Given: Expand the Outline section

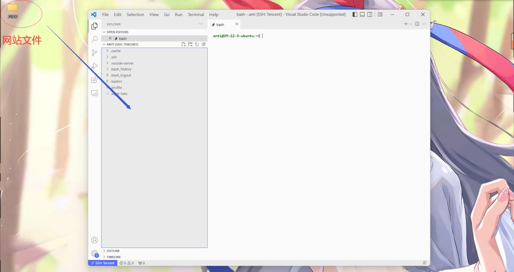Looking at the screenshot, I should pyautogui.click(x=154, y=251).
